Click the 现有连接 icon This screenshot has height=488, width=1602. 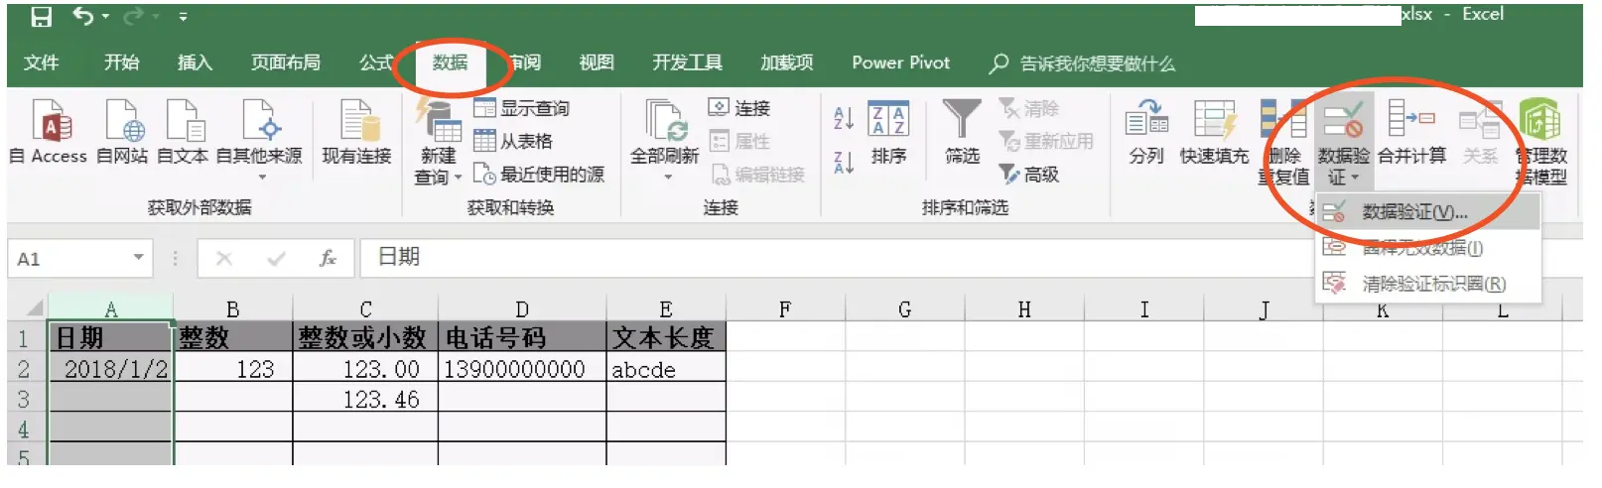(x=357, y=132)
